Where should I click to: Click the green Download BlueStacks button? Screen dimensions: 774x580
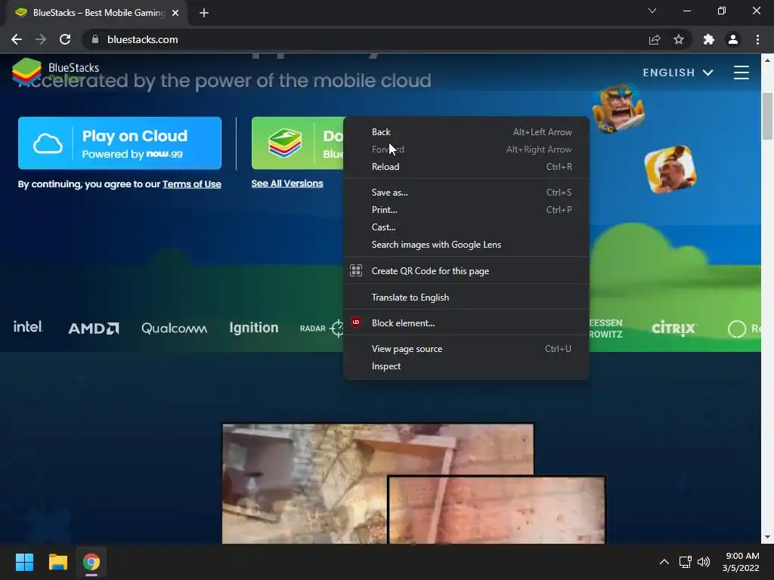pos(298,143)
